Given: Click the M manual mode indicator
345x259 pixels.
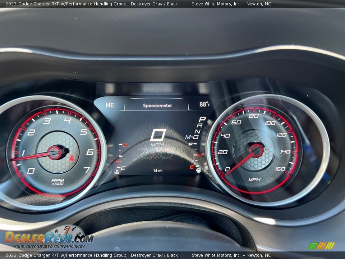Looking at the screenshot, I should tap(188, 137).
